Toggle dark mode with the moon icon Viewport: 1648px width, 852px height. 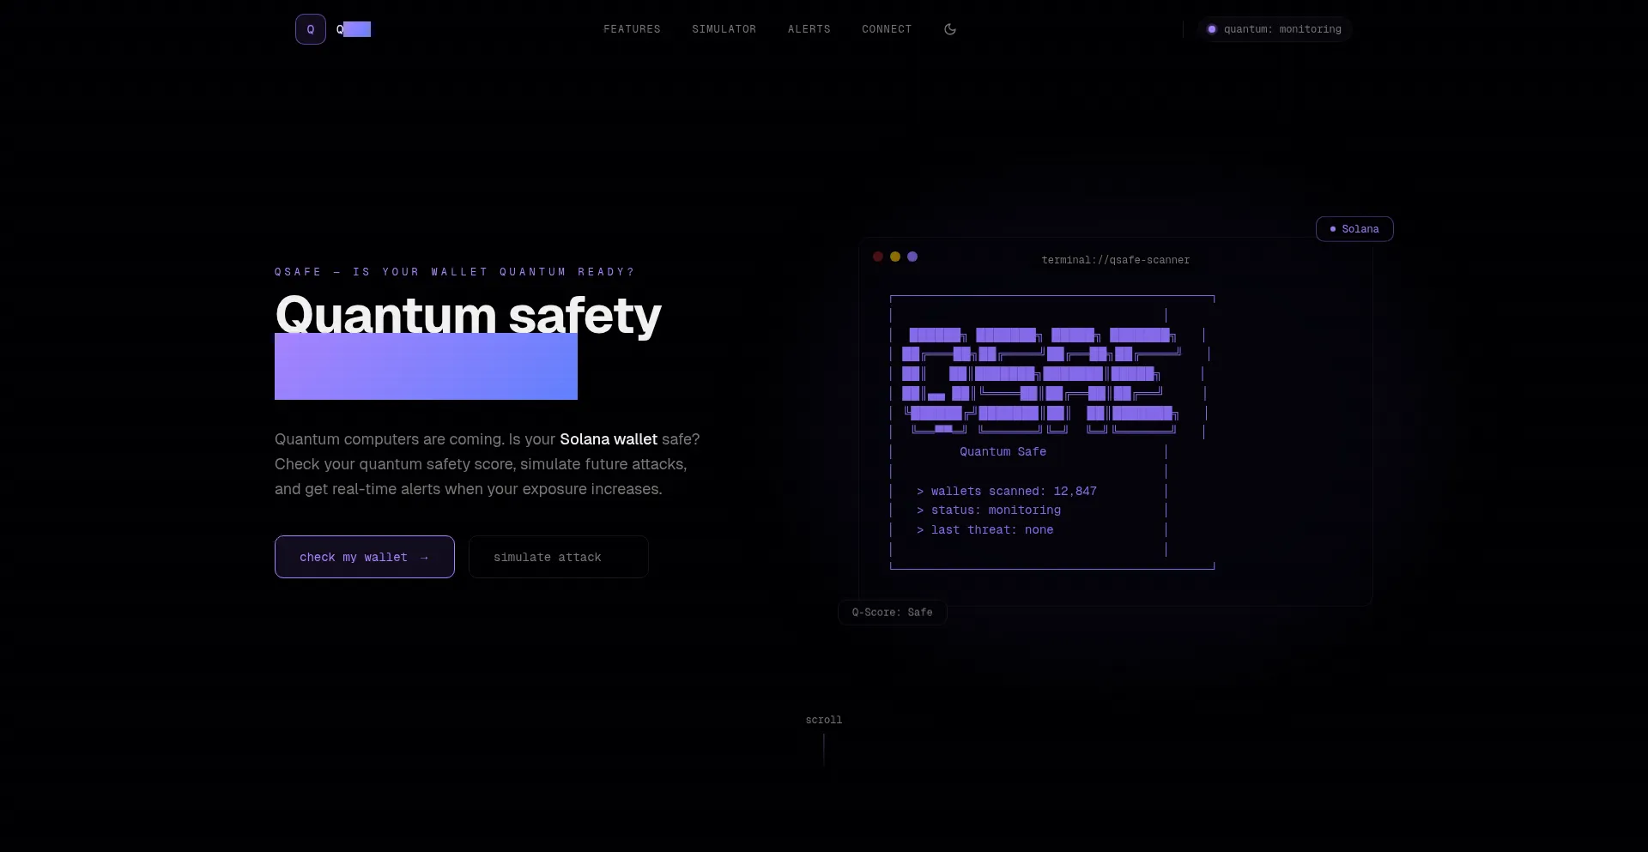949,28
